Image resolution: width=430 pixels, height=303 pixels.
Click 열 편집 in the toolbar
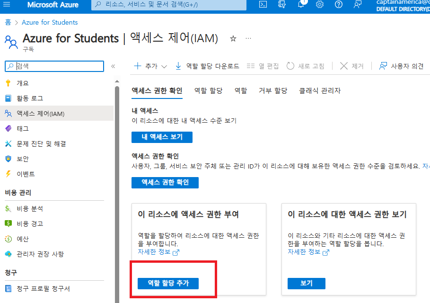[263, 66]
